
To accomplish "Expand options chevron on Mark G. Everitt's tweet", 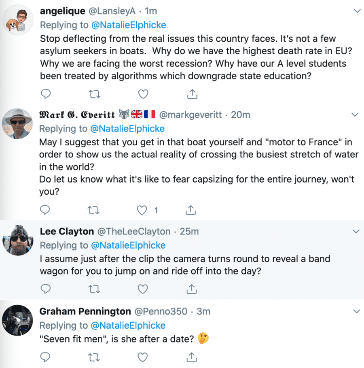I will click(356, 115).
